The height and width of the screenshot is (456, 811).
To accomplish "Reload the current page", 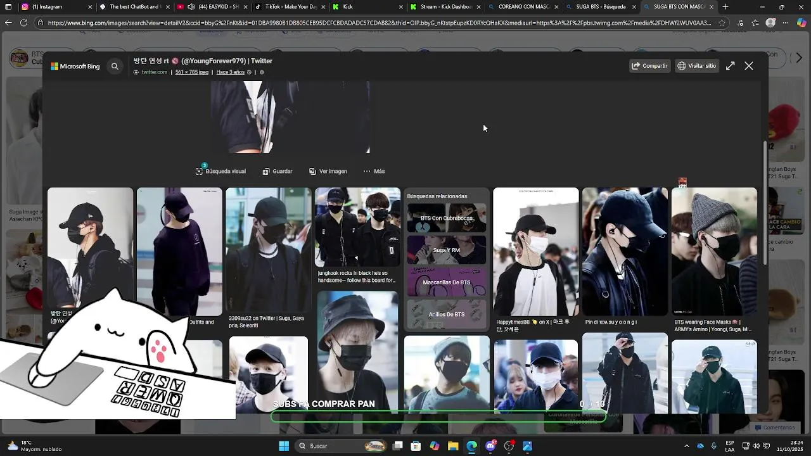I will [x=23, y=23].
